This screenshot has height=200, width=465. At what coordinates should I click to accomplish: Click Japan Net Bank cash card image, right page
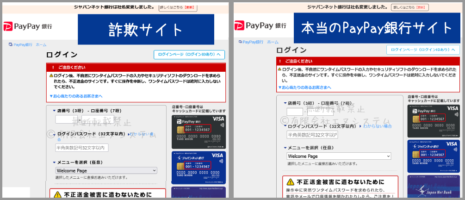coord(434,187)
